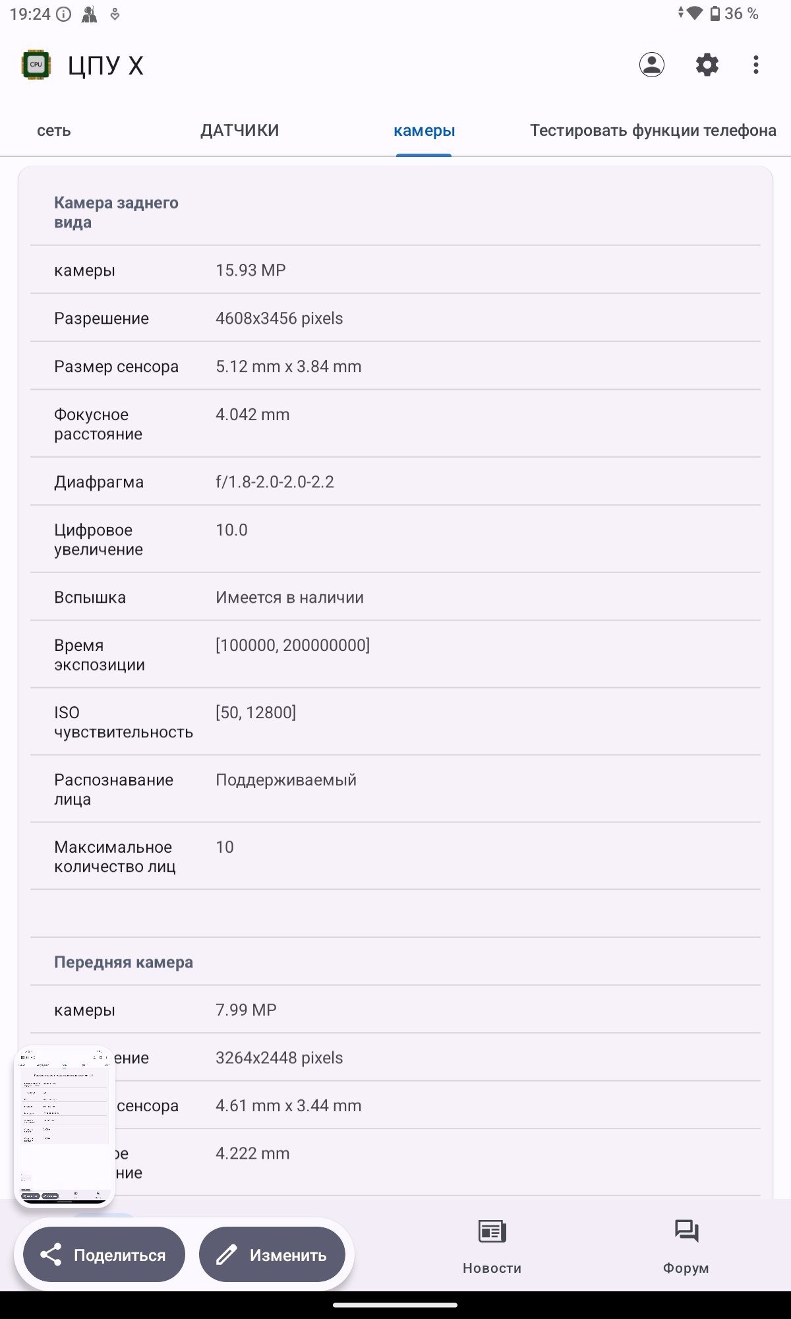This screenshot has height=1319, width=791.
Task: Tap the info icon in status bar
Action: point(64,14)
